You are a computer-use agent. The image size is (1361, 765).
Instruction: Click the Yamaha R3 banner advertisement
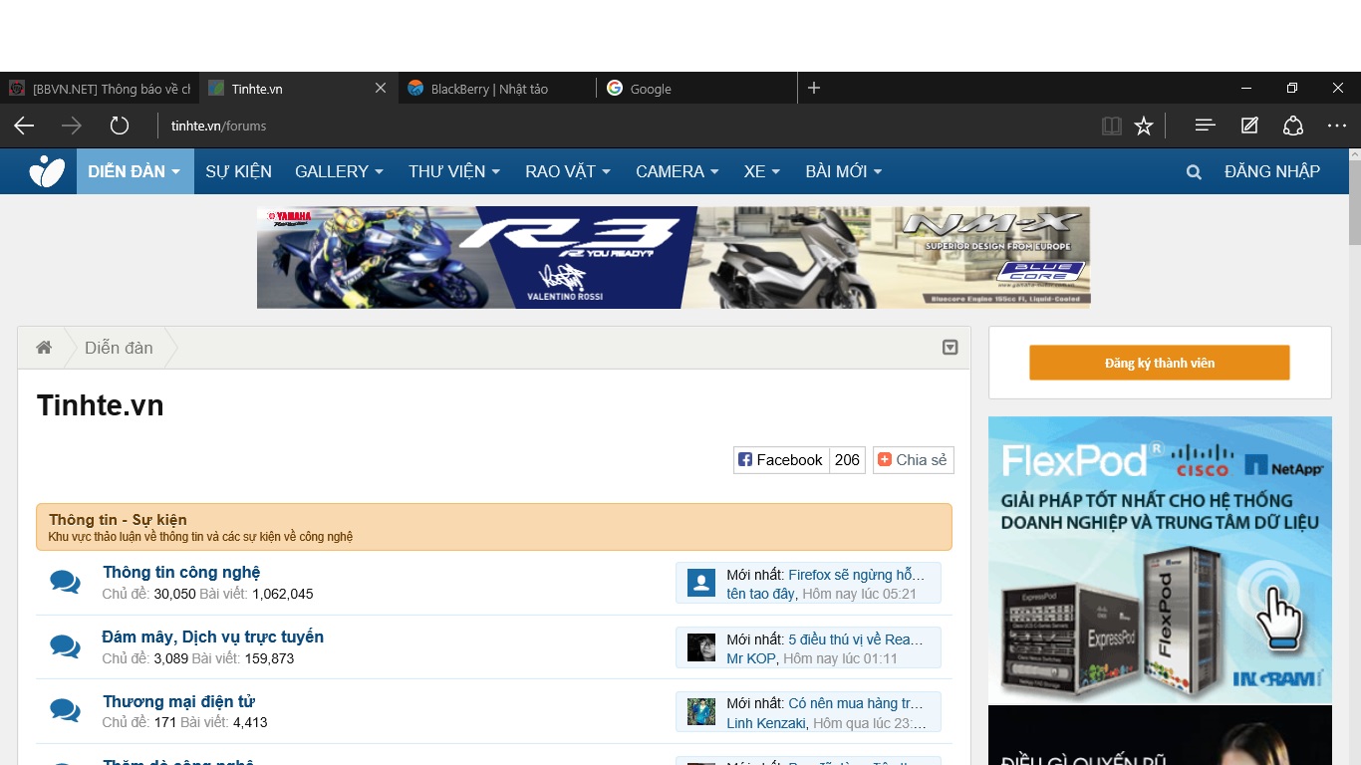coord(674,257)
